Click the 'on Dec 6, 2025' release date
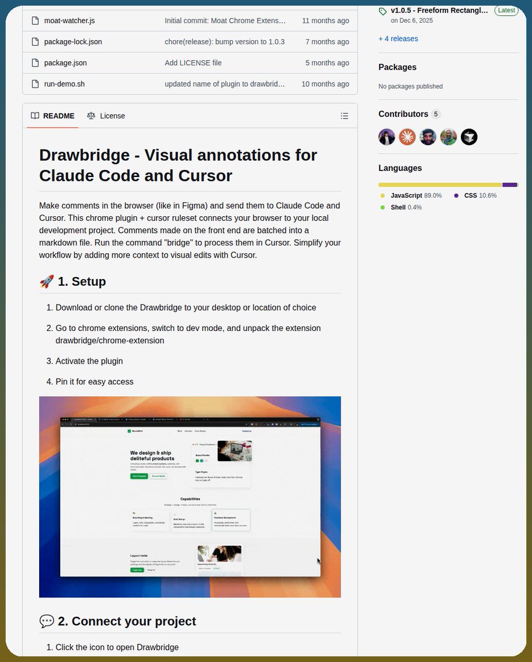This screenshot has width=532, height=662. 412,21
